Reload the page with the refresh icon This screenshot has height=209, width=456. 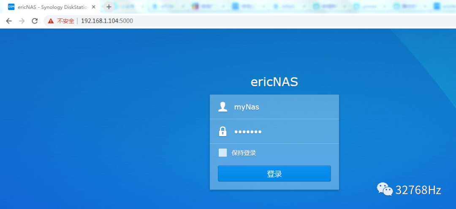point(35,21)
